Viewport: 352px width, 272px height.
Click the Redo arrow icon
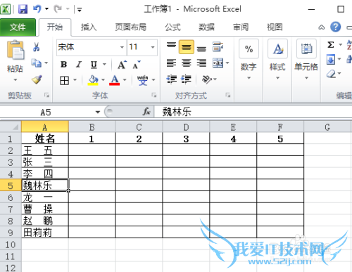(58, 9)
